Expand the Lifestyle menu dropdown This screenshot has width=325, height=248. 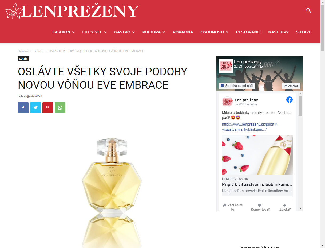(x=94, y=32)
